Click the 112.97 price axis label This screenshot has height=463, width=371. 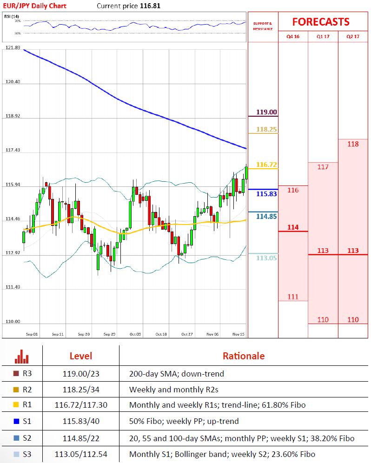(x=13, y=253)
